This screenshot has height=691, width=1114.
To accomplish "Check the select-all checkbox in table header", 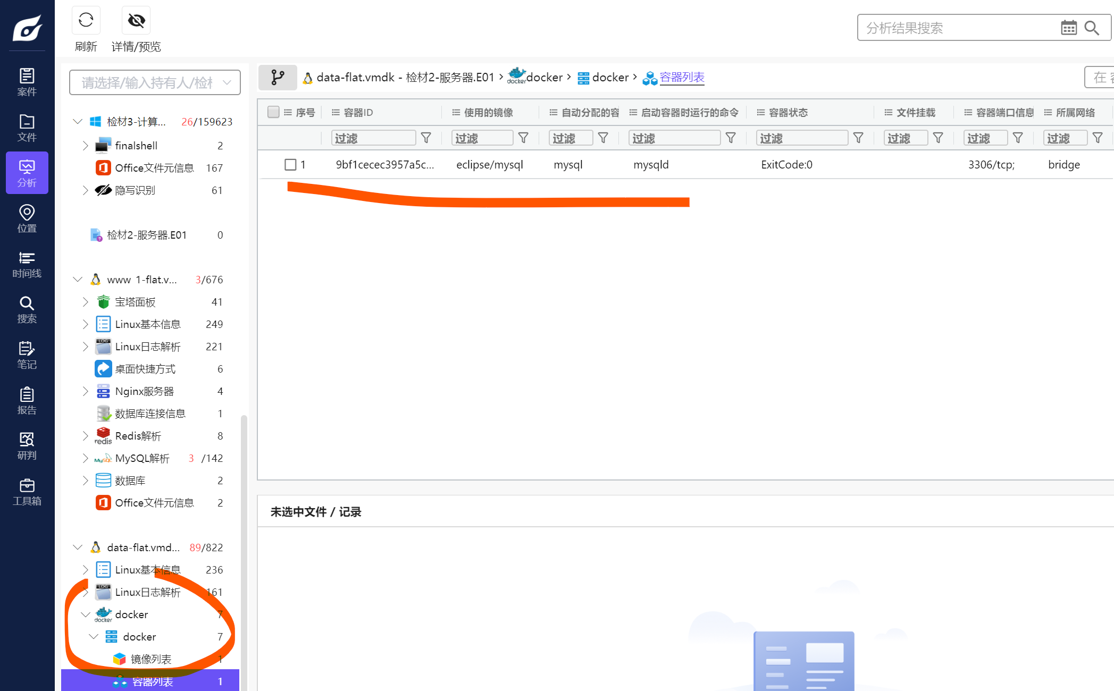I will 273,112.
